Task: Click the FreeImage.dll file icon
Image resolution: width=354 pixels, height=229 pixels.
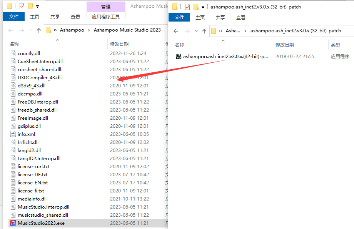Action: [x=13, y=118]
